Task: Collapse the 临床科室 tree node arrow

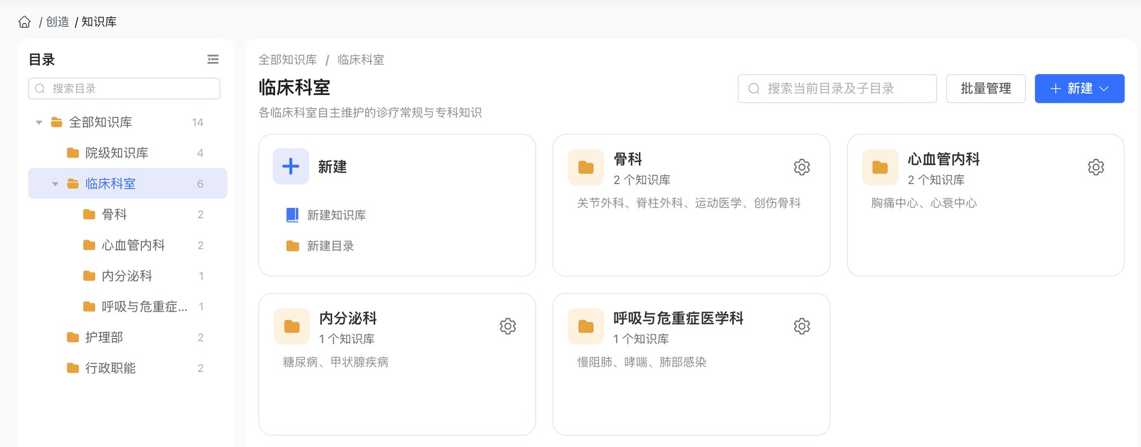Action: coord(55,184)
